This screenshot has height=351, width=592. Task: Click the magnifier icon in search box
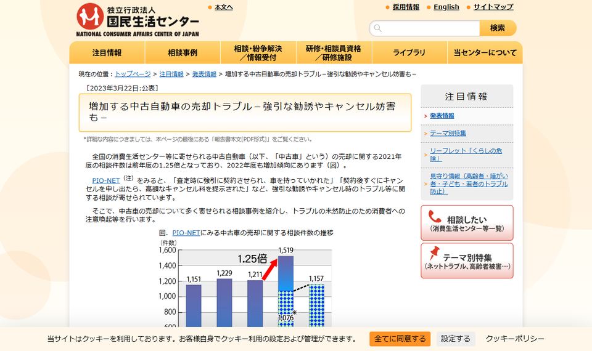coord(377,28)
